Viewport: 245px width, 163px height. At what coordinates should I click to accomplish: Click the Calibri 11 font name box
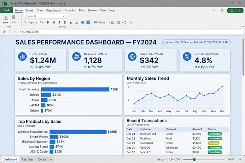tap(45, 17)
